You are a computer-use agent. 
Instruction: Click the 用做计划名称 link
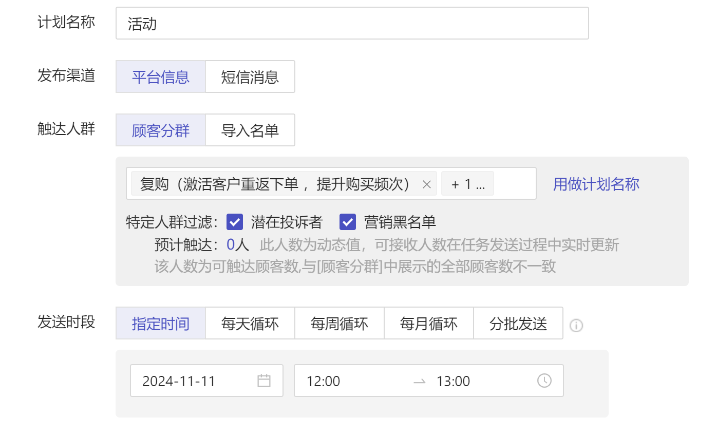(x=596, y=184)
